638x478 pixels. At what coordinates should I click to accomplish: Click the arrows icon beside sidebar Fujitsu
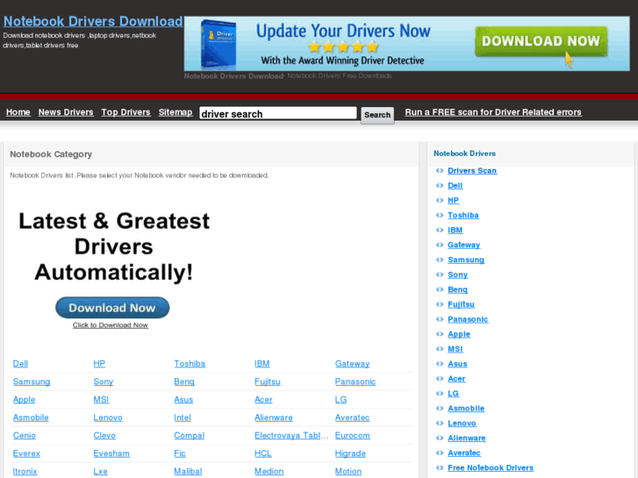coord(440,304)
